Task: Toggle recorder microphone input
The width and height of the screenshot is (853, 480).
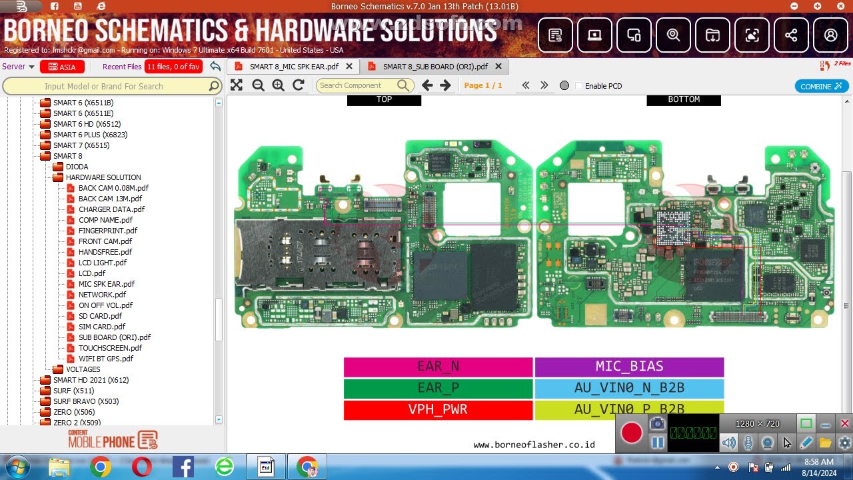Action: coord(748,443)
